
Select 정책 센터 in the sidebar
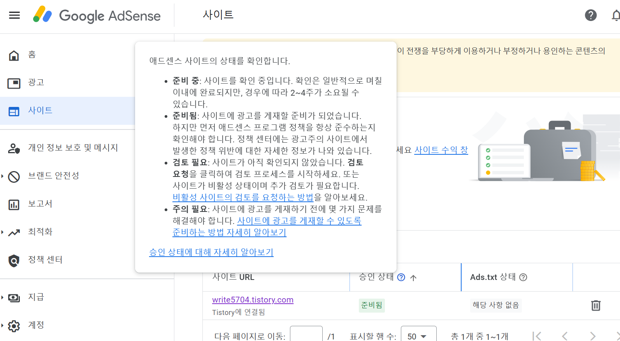coord(45,260)
